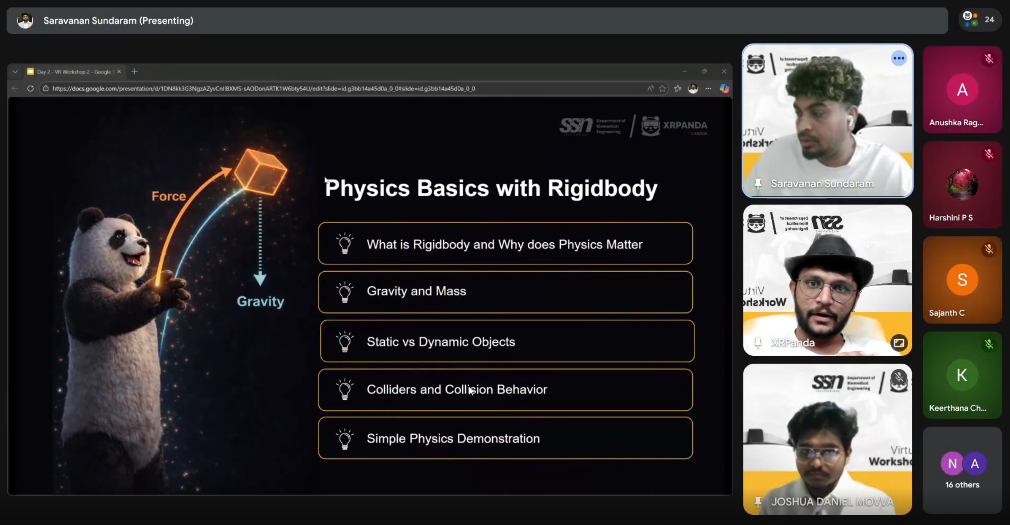Click the read aloud icon in address bar

[650, 88]
